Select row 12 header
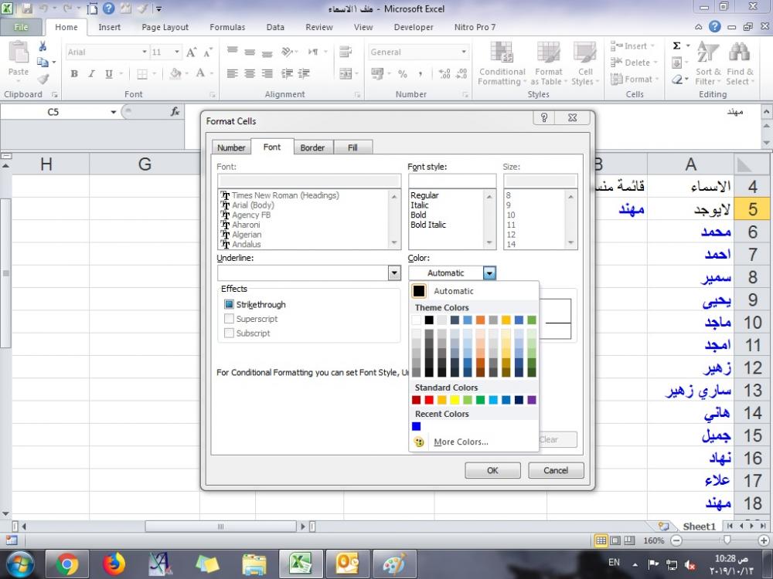Viewport: 773px width, 579px height. [752, 367]
